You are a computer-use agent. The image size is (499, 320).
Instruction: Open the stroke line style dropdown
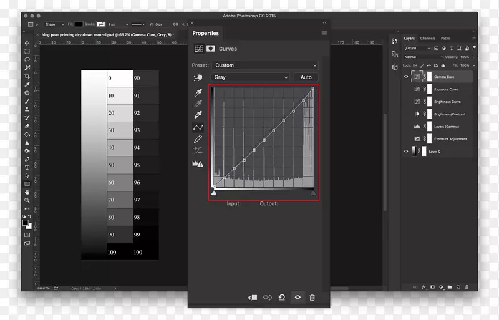click(138, 24)
